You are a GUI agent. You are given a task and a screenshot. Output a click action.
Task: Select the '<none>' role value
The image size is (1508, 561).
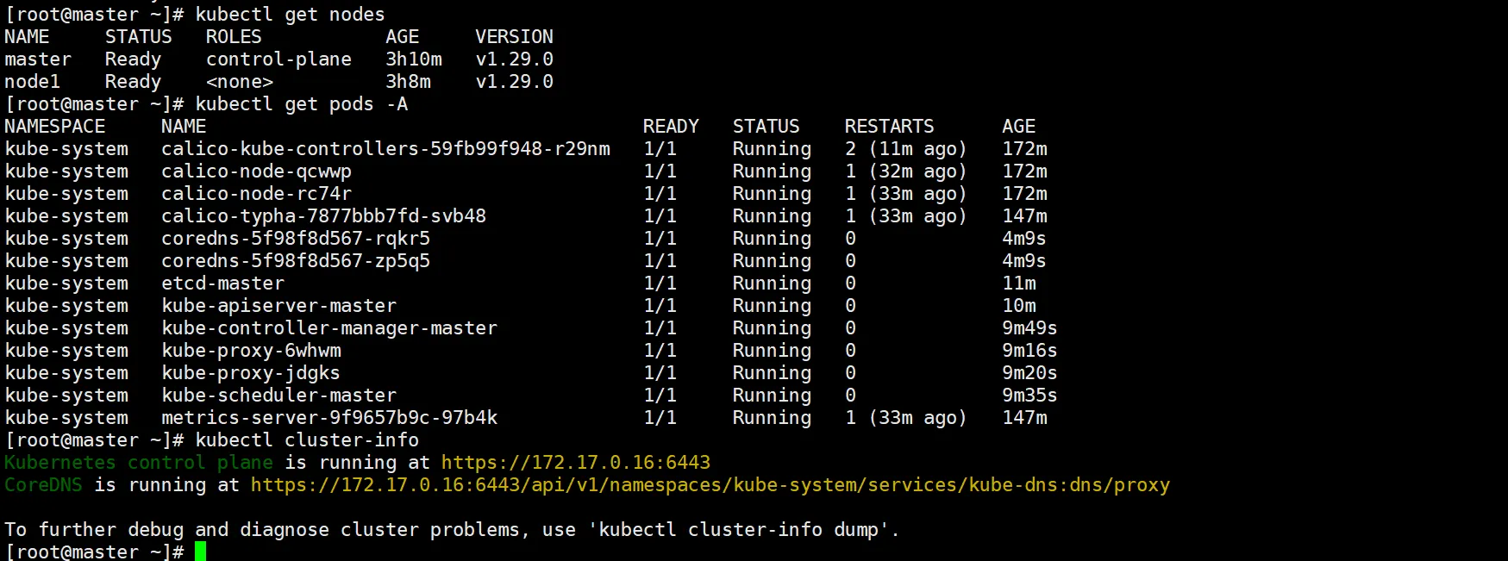(x=240, y=82)
